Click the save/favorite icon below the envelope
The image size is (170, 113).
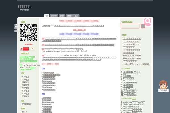tap(16, 31)
